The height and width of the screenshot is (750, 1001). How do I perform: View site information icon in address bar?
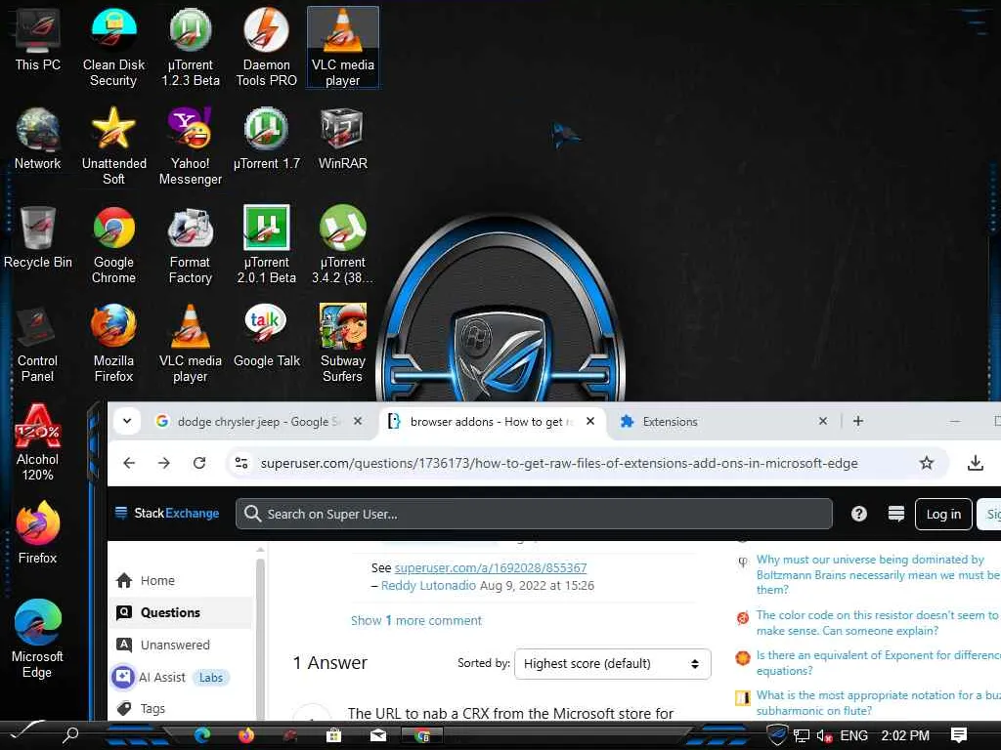tap(241, 463)
